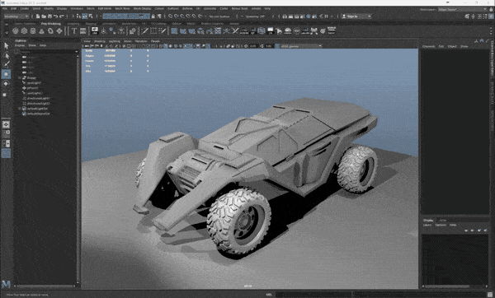
Task: Click the Outliner horizontal scrollbar
Action: coord(45,286)
